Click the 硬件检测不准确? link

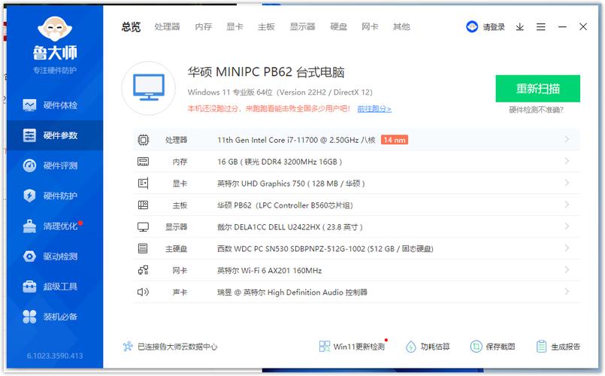(x=536, y=110)
